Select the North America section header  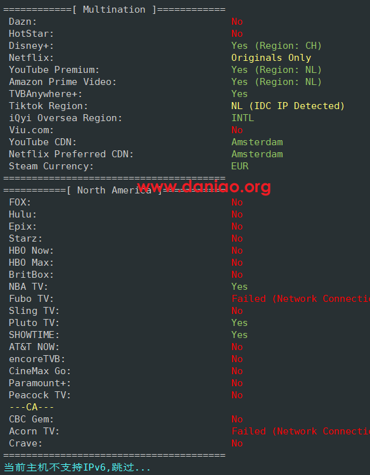pos(115,190)
